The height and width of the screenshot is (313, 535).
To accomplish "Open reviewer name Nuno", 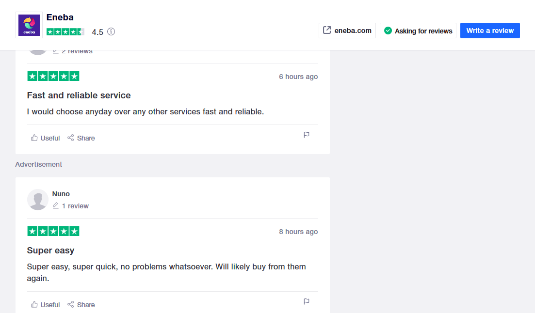I will pos(61,194).
